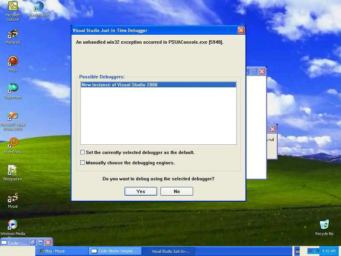
Task: Close the small null message window
Action: 272,129
